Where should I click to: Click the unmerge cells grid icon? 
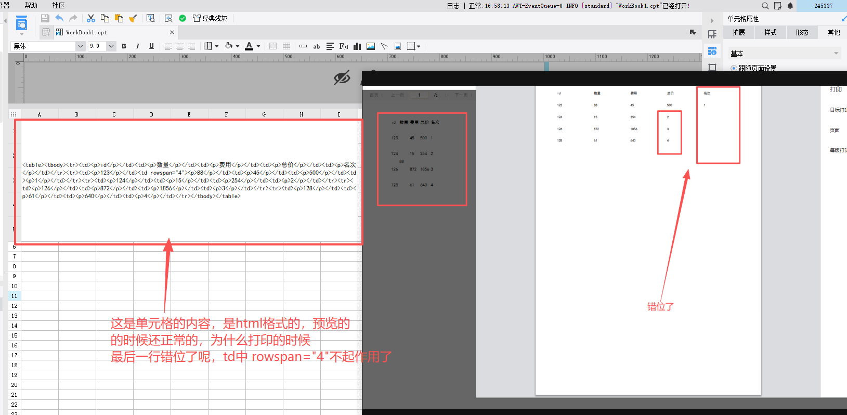[286, 46]
